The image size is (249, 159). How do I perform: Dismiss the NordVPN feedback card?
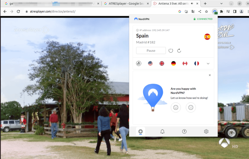[x=210, y=75]
